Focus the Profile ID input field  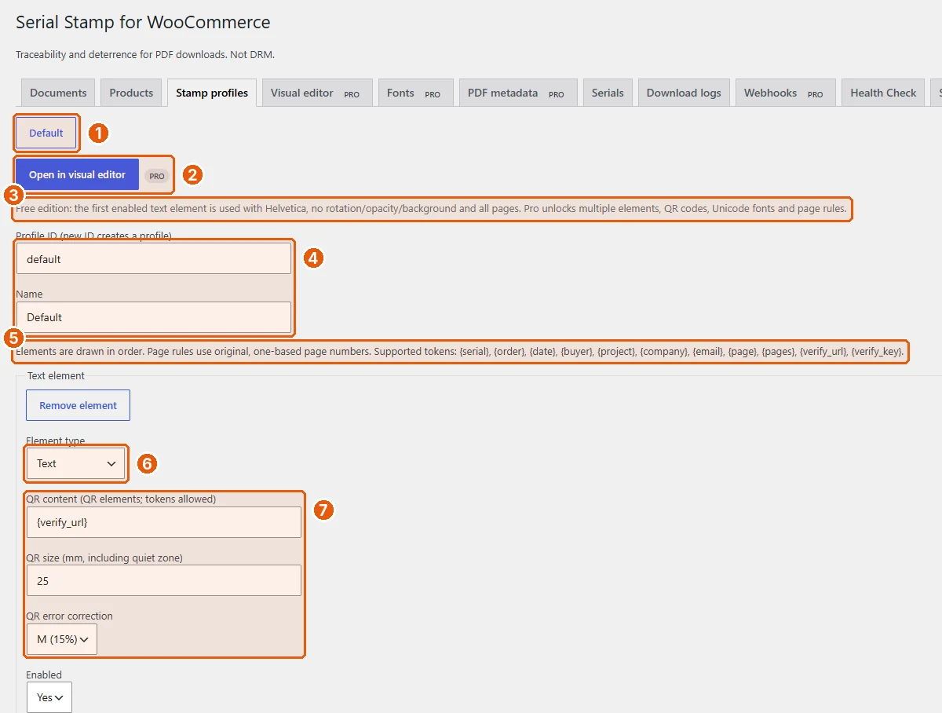coord(154,258)
